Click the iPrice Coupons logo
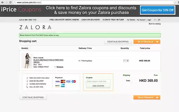 21,10
